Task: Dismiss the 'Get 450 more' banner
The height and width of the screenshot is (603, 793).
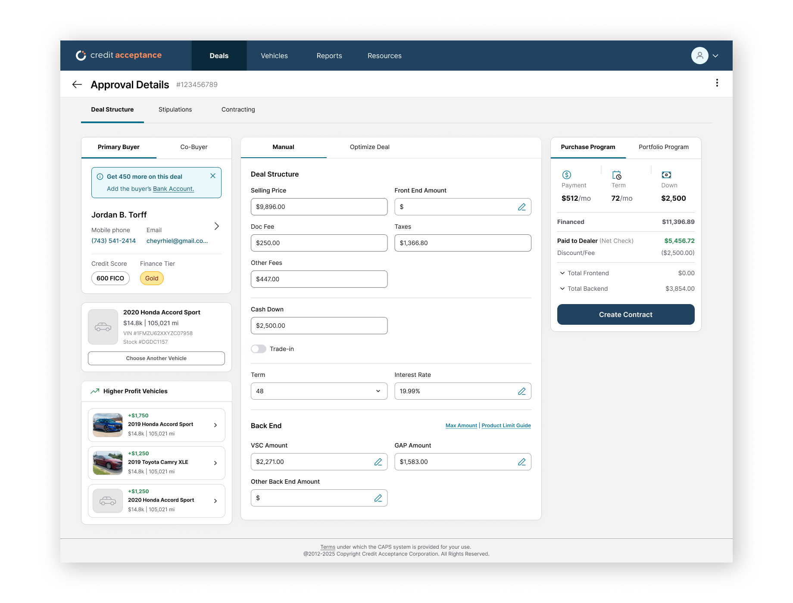Action: tap(213, 176)
